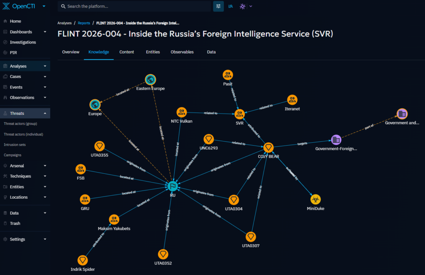Select the Government-Foreign sector node icon
The width and height of the screenshot is (425, 275).
click(336, 140)
